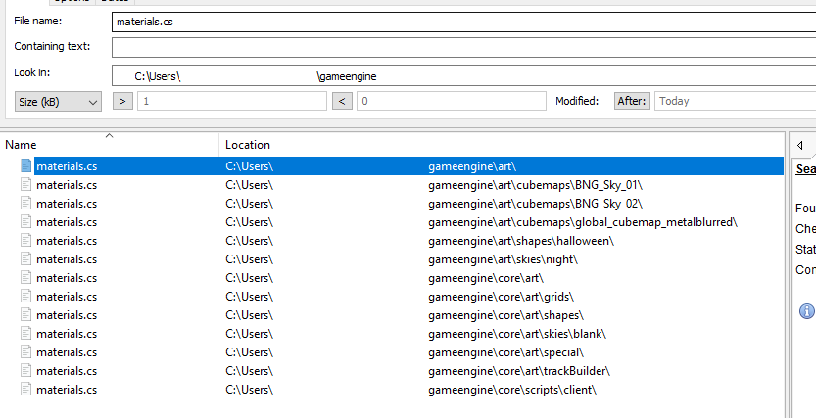Image resolution: width=816 pixels, height=418 pixels.
Task: Click the greater-than size button
Action: point(122,101)
